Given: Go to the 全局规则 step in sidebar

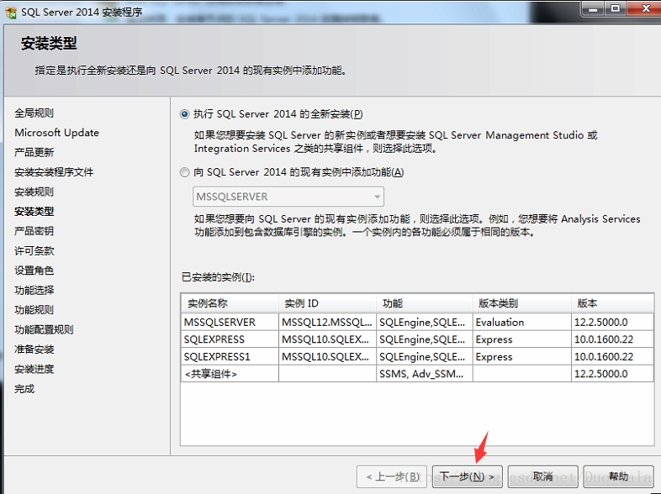Looking at the screenshot, I should (x=34, y=113).
